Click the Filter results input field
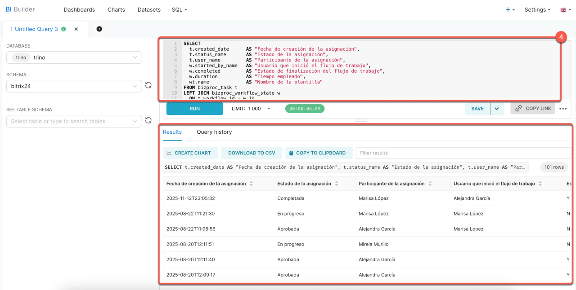Viewport: 576px width, 290px height. pos(463,153)
